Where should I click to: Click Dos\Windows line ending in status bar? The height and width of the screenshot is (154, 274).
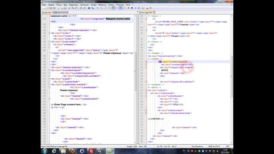pos(197,146)
